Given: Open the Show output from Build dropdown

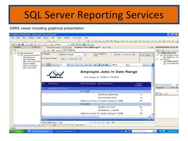Looking at the screenshot, I should [90, 122].
